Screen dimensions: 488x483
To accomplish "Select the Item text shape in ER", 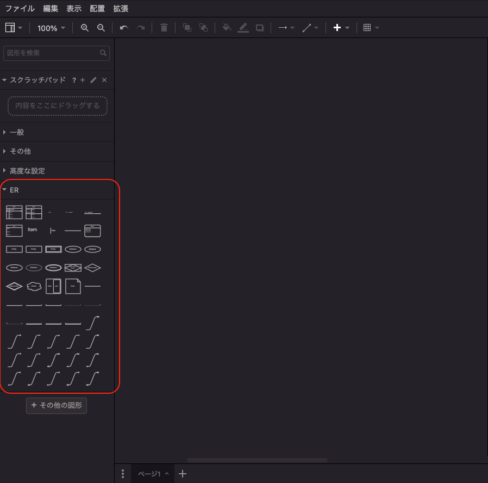I will pos(34,230).
